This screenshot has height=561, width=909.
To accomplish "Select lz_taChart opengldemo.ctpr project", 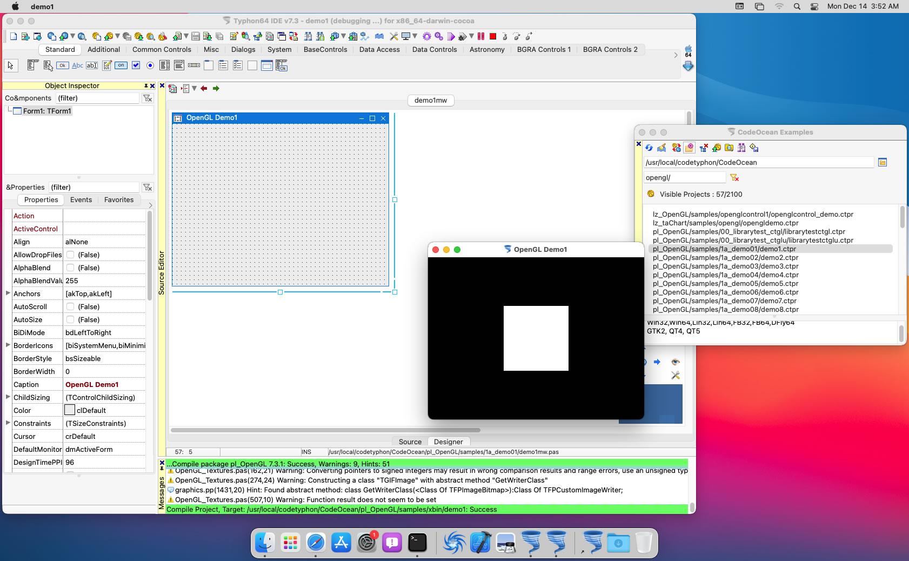I will (x=725, y=223).
